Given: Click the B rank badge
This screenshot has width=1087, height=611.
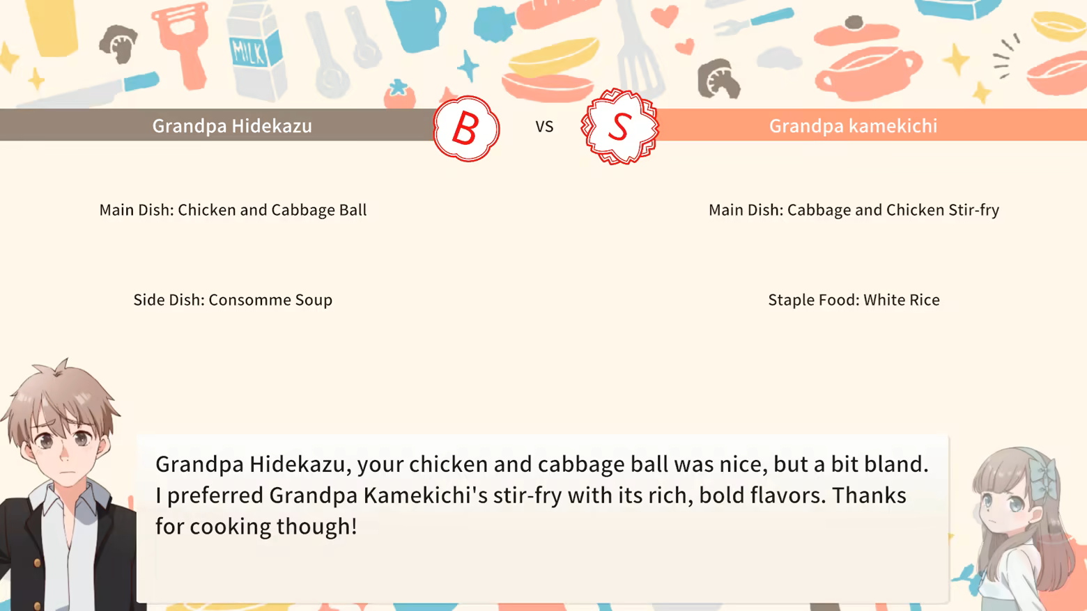Looking at the screenshot, I should point(466,129).
